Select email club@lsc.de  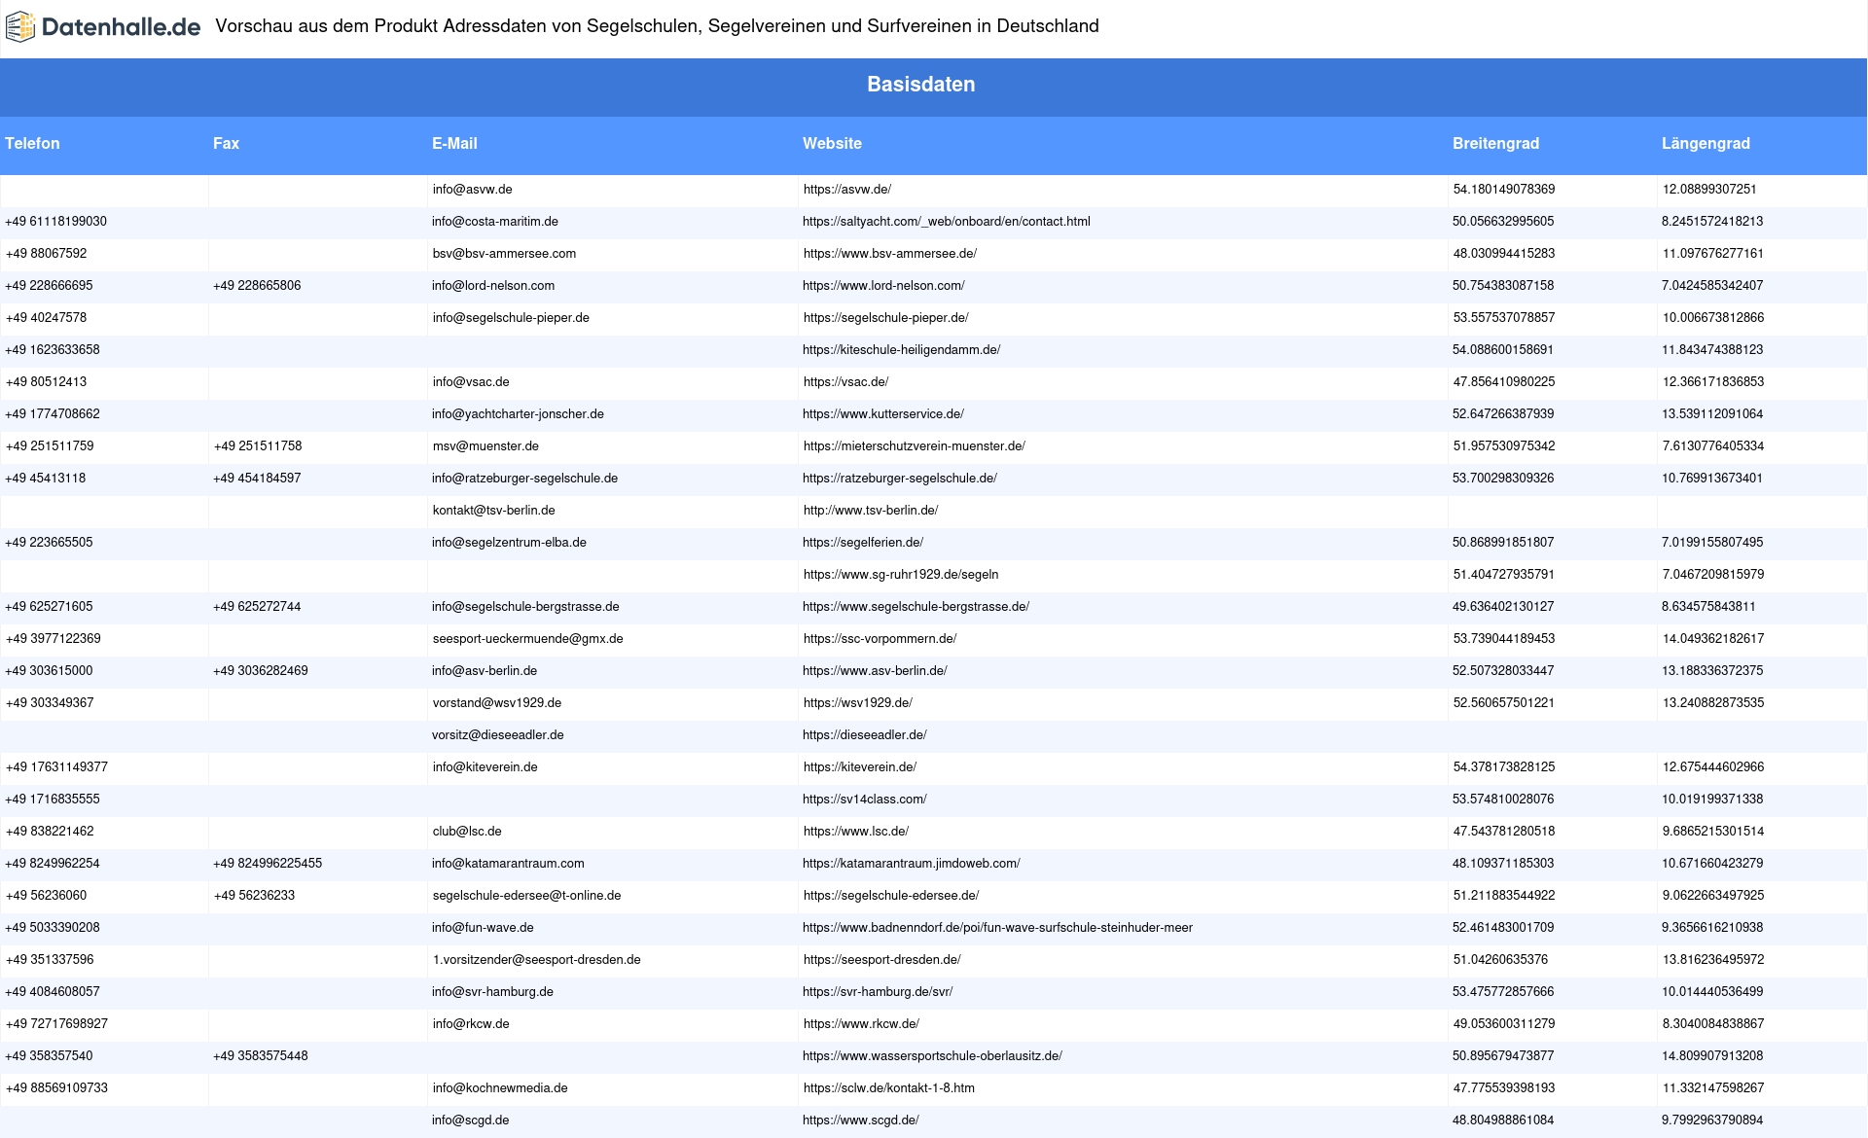click(467, 832)
